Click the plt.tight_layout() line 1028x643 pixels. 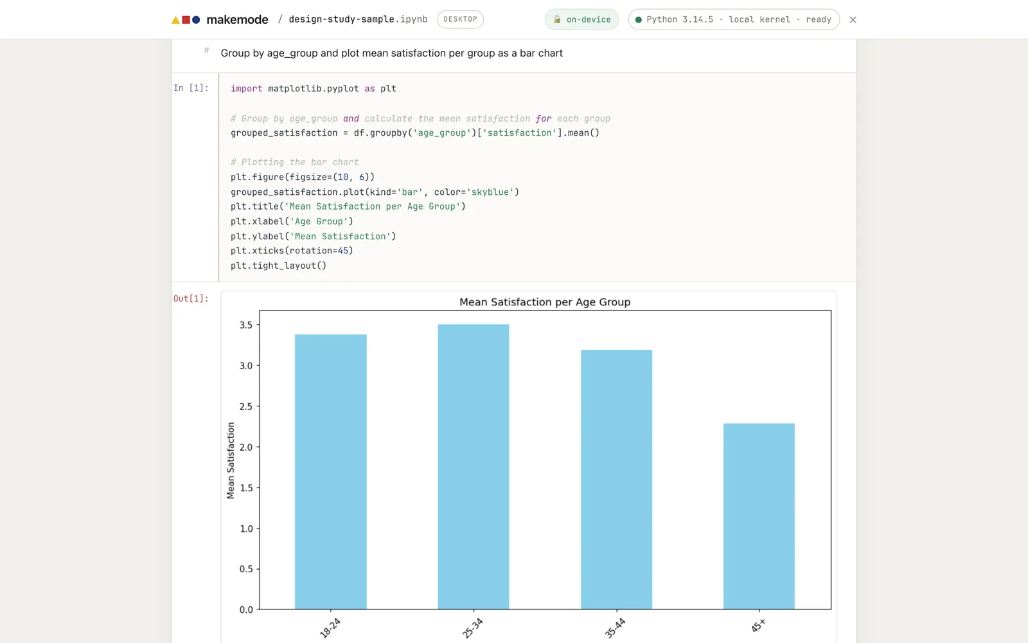point(278,266)
